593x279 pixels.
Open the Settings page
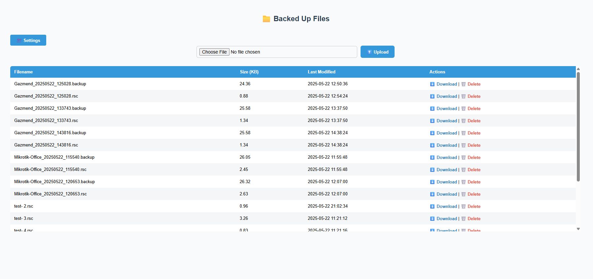click(28, 40)
